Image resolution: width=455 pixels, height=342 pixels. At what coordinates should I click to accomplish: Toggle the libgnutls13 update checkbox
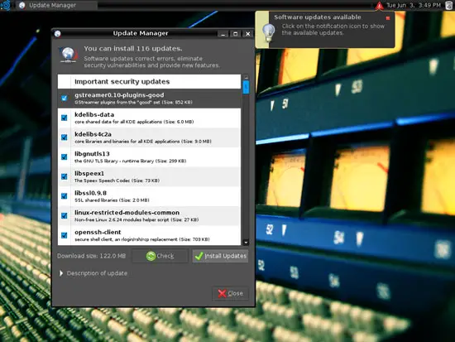(65, 157)
